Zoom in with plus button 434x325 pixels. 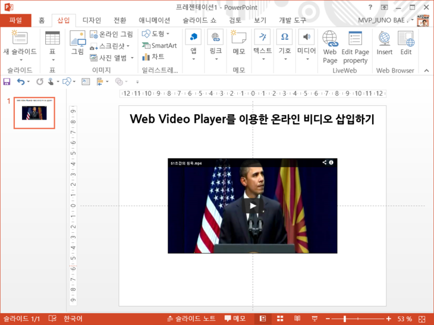coord(389,318)
